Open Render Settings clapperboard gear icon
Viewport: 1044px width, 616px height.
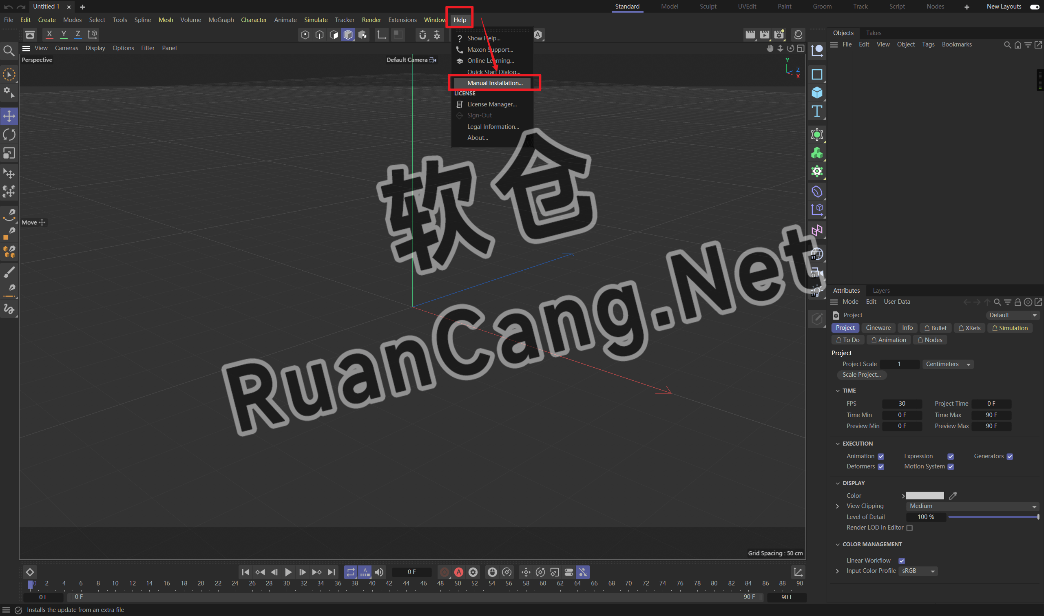click(779, 35)
